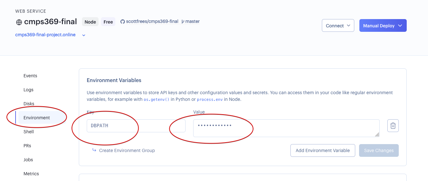The width and height of the screenshot is (428, 181).
Task: Click the masked Value text area
Action: (x=286, y=128)
